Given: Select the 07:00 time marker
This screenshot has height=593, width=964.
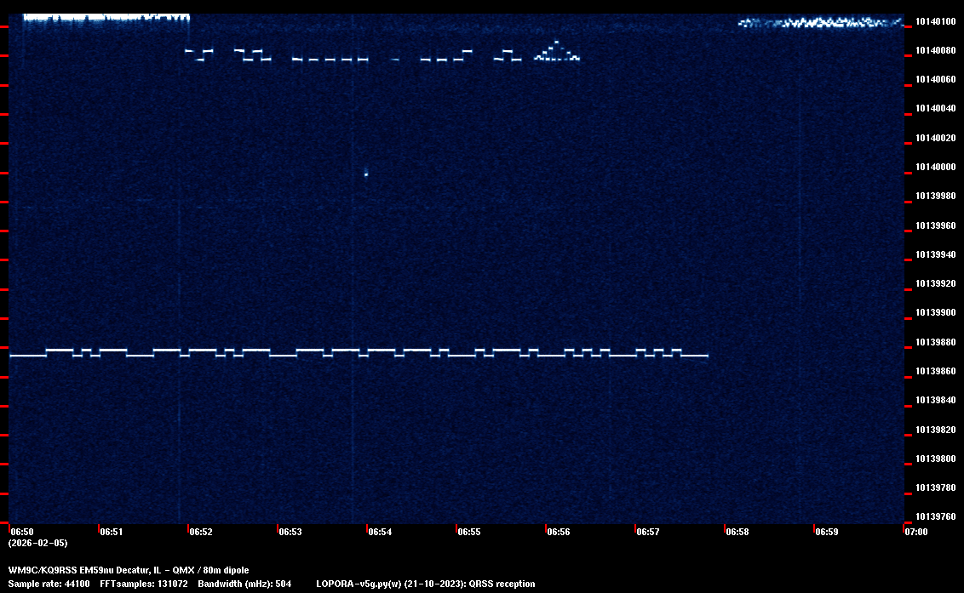Looking at the screenshot, I should (x=916, y=532).
